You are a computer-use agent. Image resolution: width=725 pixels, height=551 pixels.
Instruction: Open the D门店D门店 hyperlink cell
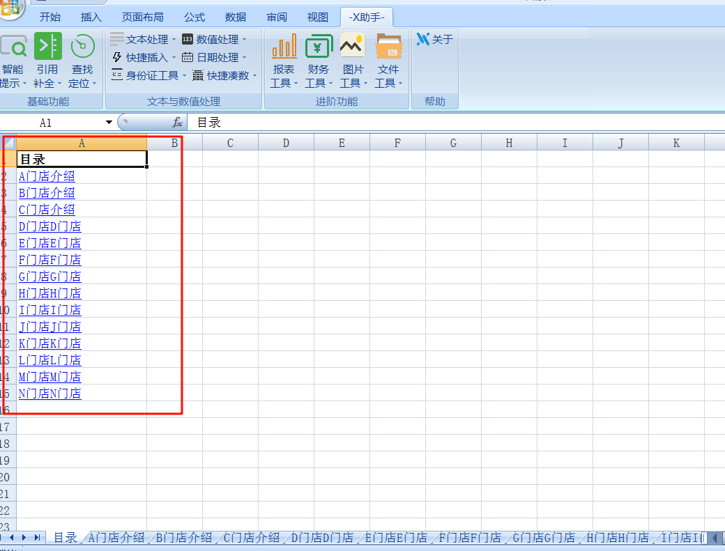coord(50,226)
